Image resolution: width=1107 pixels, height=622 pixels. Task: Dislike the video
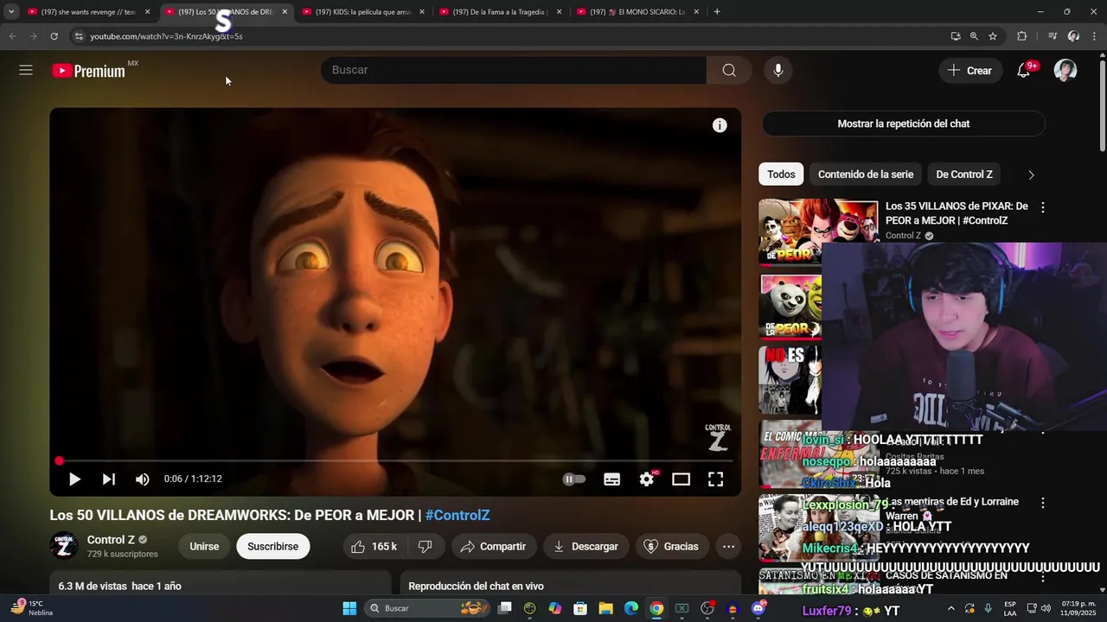425,546
